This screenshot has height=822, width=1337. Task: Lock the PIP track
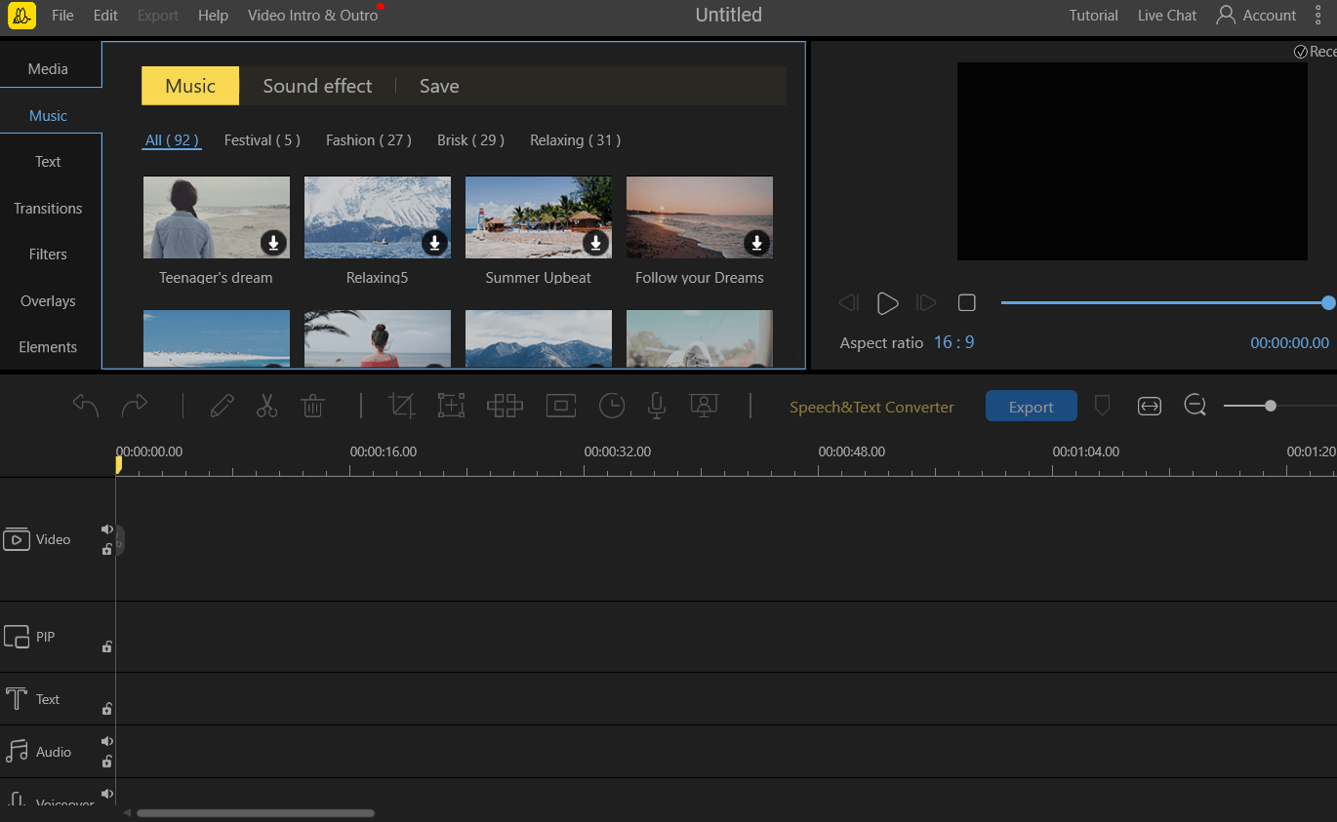click(107, 646)
